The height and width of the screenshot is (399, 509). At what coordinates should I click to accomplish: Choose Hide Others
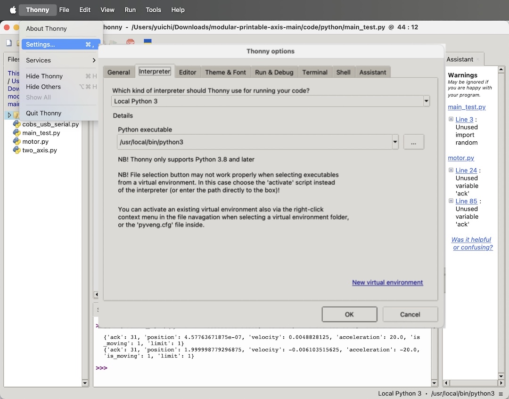60,87
